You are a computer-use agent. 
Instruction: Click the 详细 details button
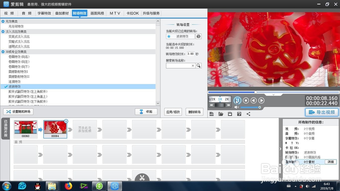click(331, 162)
